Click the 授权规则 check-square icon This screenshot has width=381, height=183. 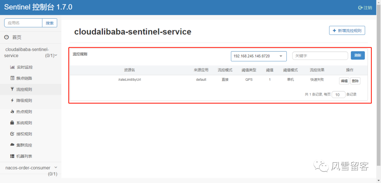point(12,134)
